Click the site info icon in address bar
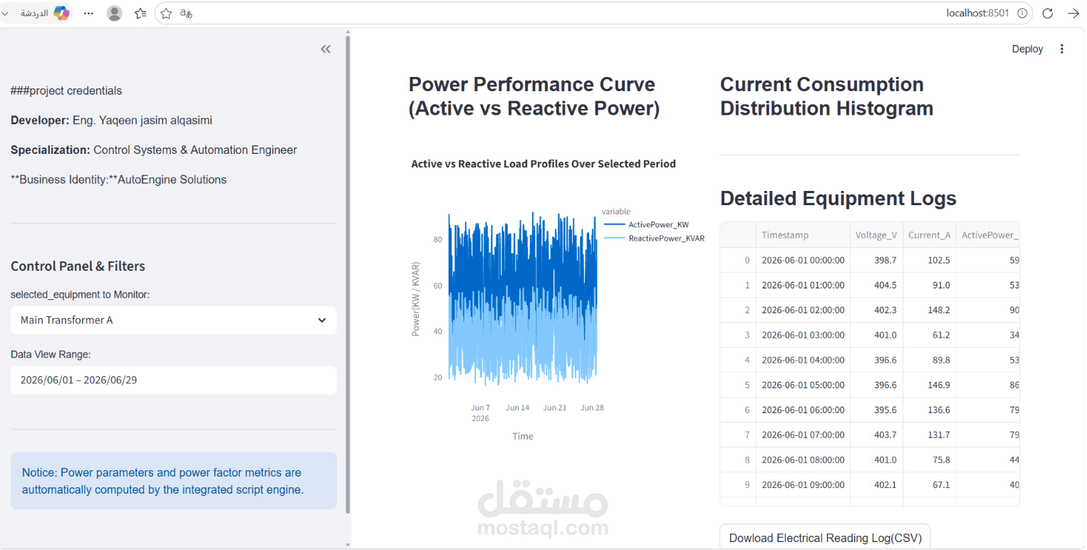 (x=1022, y=13)
